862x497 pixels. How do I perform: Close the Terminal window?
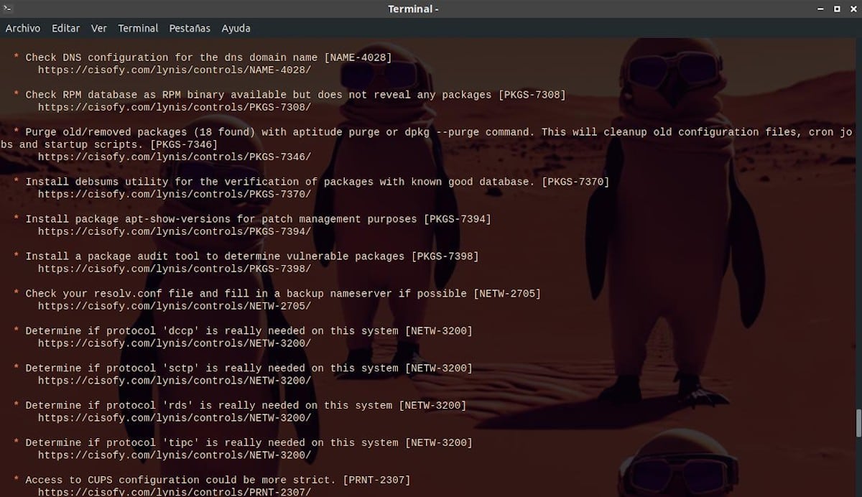[852, 9]
